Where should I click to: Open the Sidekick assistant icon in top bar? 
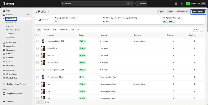(176, 4)
